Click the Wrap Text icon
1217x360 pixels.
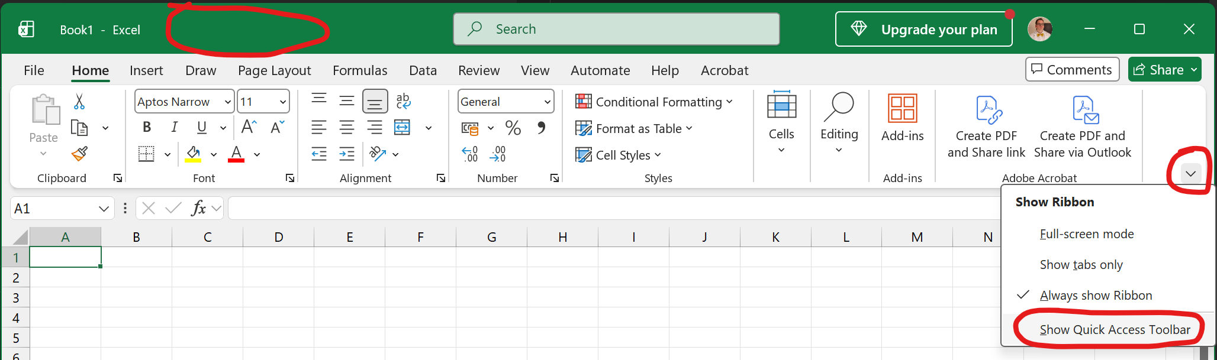pyautogui.click(x=403, y=102)
